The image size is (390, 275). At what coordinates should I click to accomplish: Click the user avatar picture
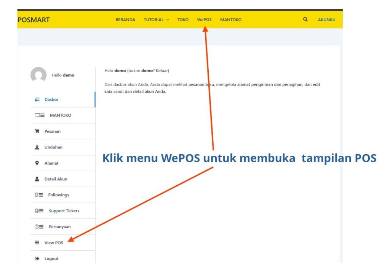tap(38, 75)
